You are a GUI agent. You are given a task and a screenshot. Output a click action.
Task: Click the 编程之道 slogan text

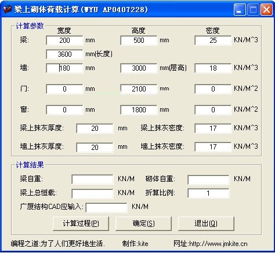point(57,244)
